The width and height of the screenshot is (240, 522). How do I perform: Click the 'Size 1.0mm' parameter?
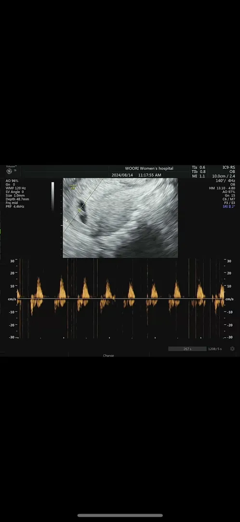[15, 195]
